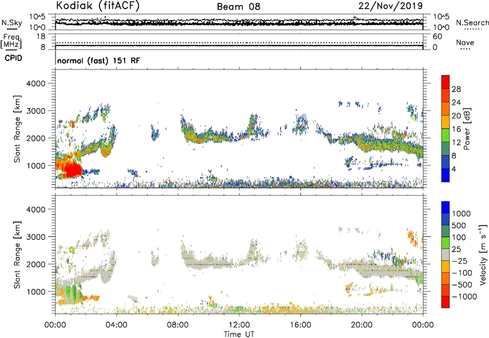489x338 pixels.
Task: Click the "18" frequency axis tick label
Action: pyautogui.click(x=41, y=37)
